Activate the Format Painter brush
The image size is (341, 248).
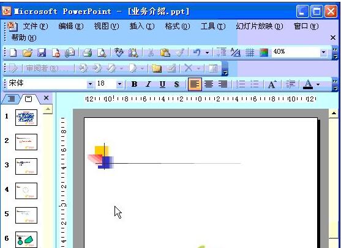click(x=180, y=53)
